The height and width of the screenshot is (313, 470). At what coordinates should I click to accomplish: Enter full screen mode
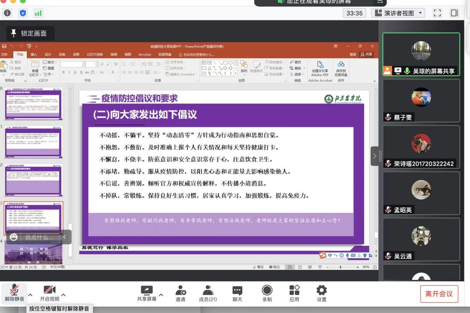(437, 13)
